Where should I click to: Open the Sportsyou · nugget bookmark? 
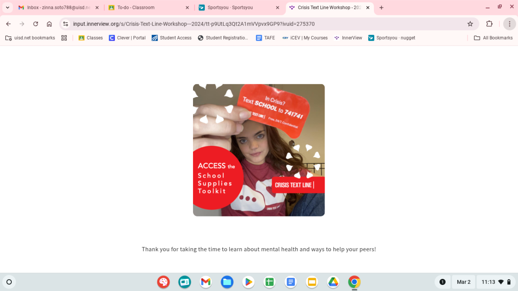coord(392,38)
